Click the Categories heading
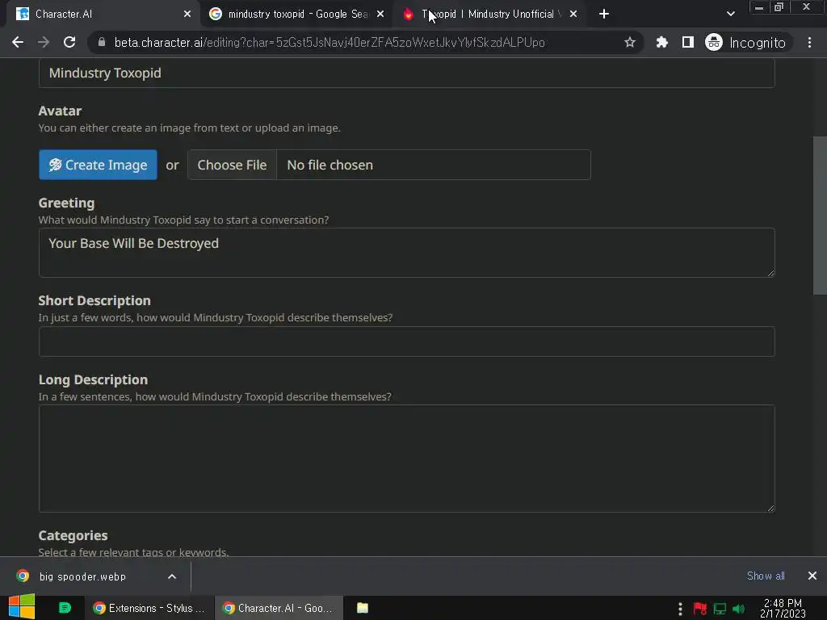Screen dimensions: 827x620 pyautogui.click(x=73, y=535)
